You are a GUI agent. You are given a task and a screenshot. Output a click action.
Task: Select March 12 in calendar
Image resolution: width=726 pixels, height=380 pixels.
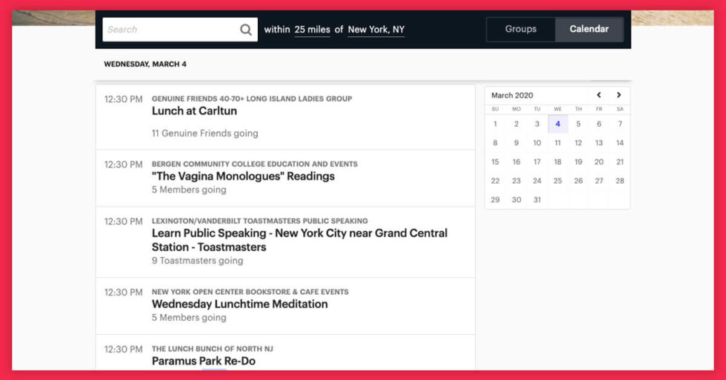(579, 143)
